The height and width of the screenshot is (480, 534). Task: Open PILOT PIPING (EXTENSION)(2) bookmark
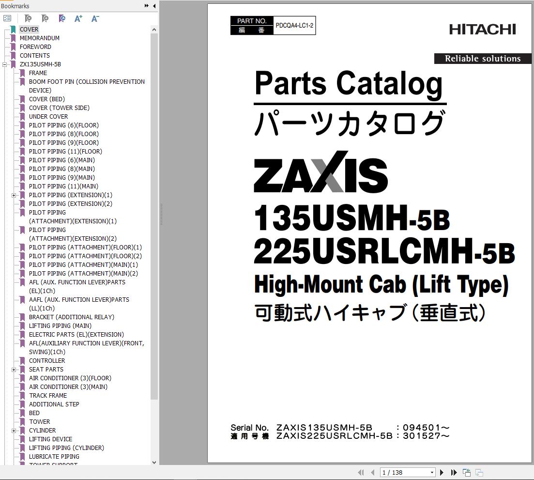tap(71, 204)
